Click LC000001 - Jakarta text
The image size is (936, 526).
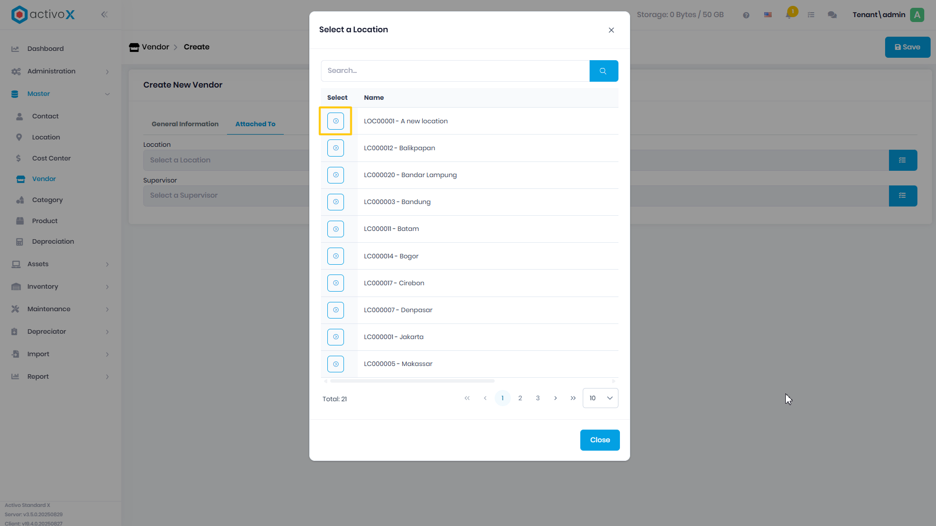(x=393, y=337)
